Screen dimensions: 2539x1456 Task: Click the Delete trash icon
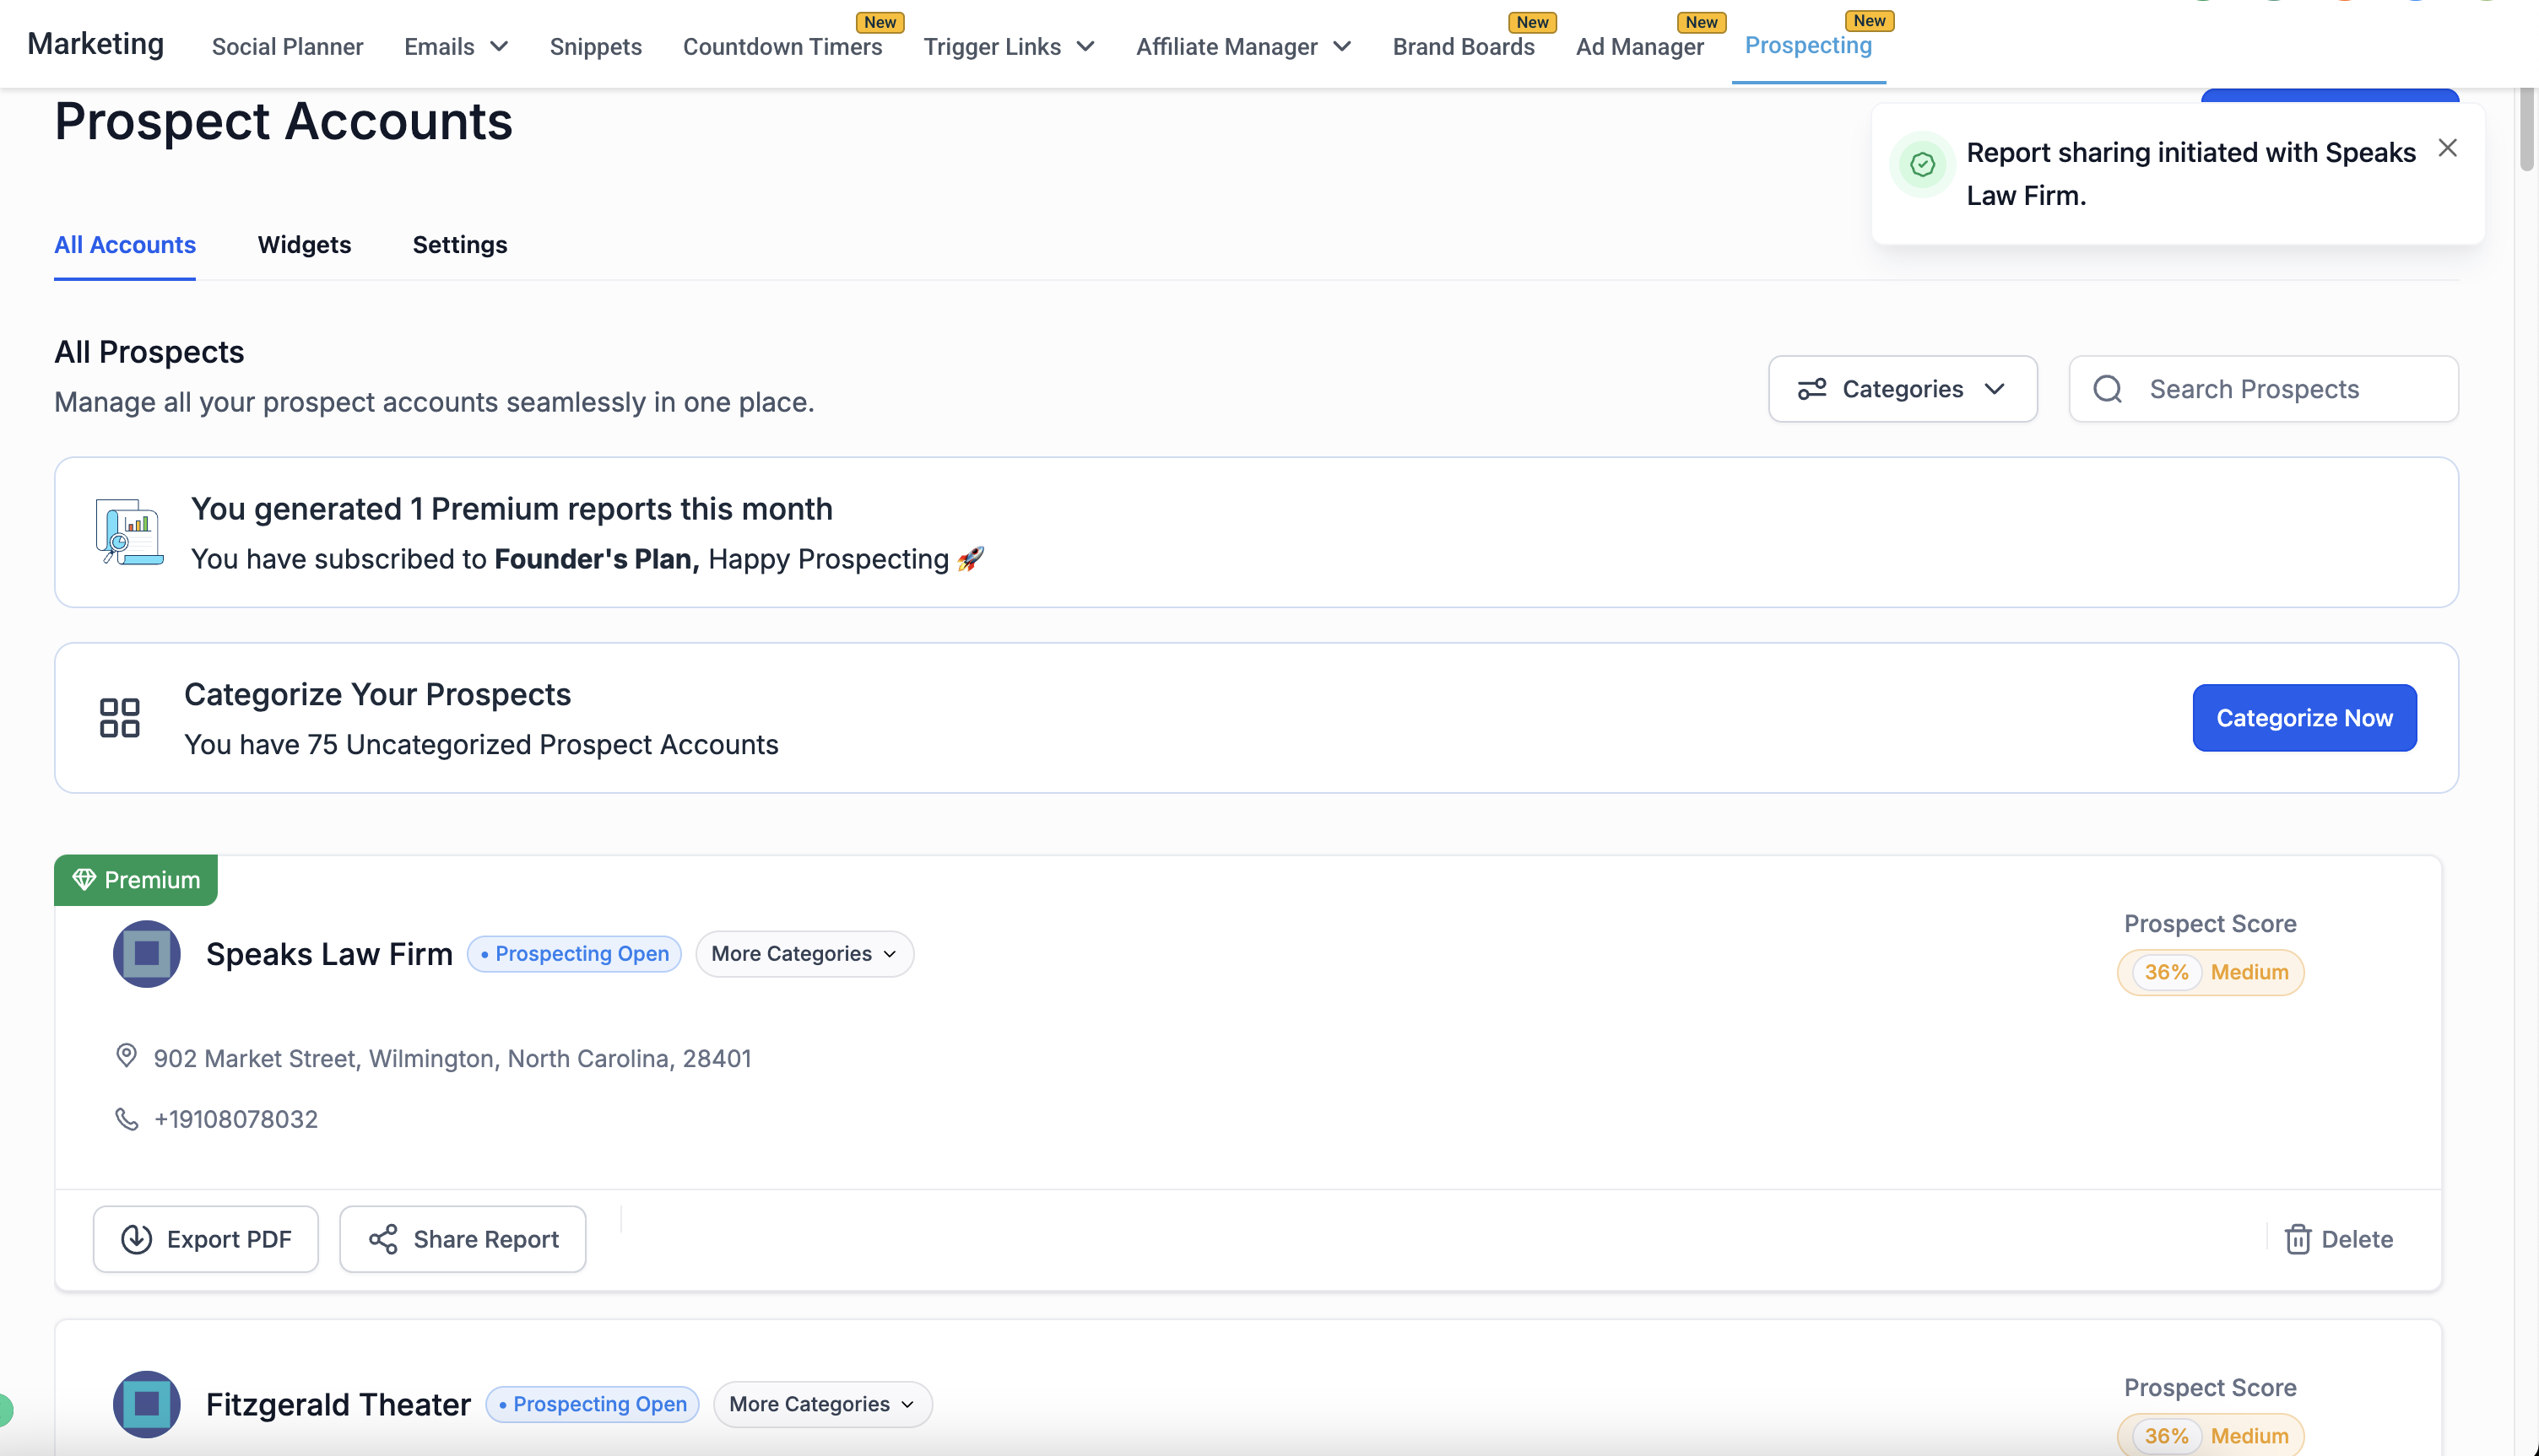tap(2297, 1239)
